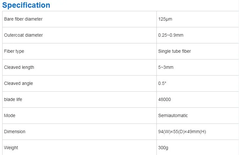Select the Weight row label
Screen dimensions: 239x155
point(11,148)
